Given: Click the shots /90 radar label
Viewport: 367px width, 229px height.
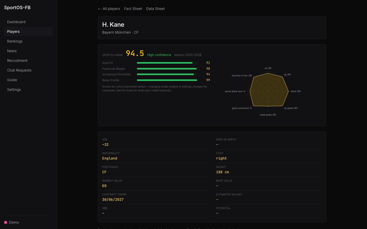Looking at the screenshot, I should coord(296,91).
